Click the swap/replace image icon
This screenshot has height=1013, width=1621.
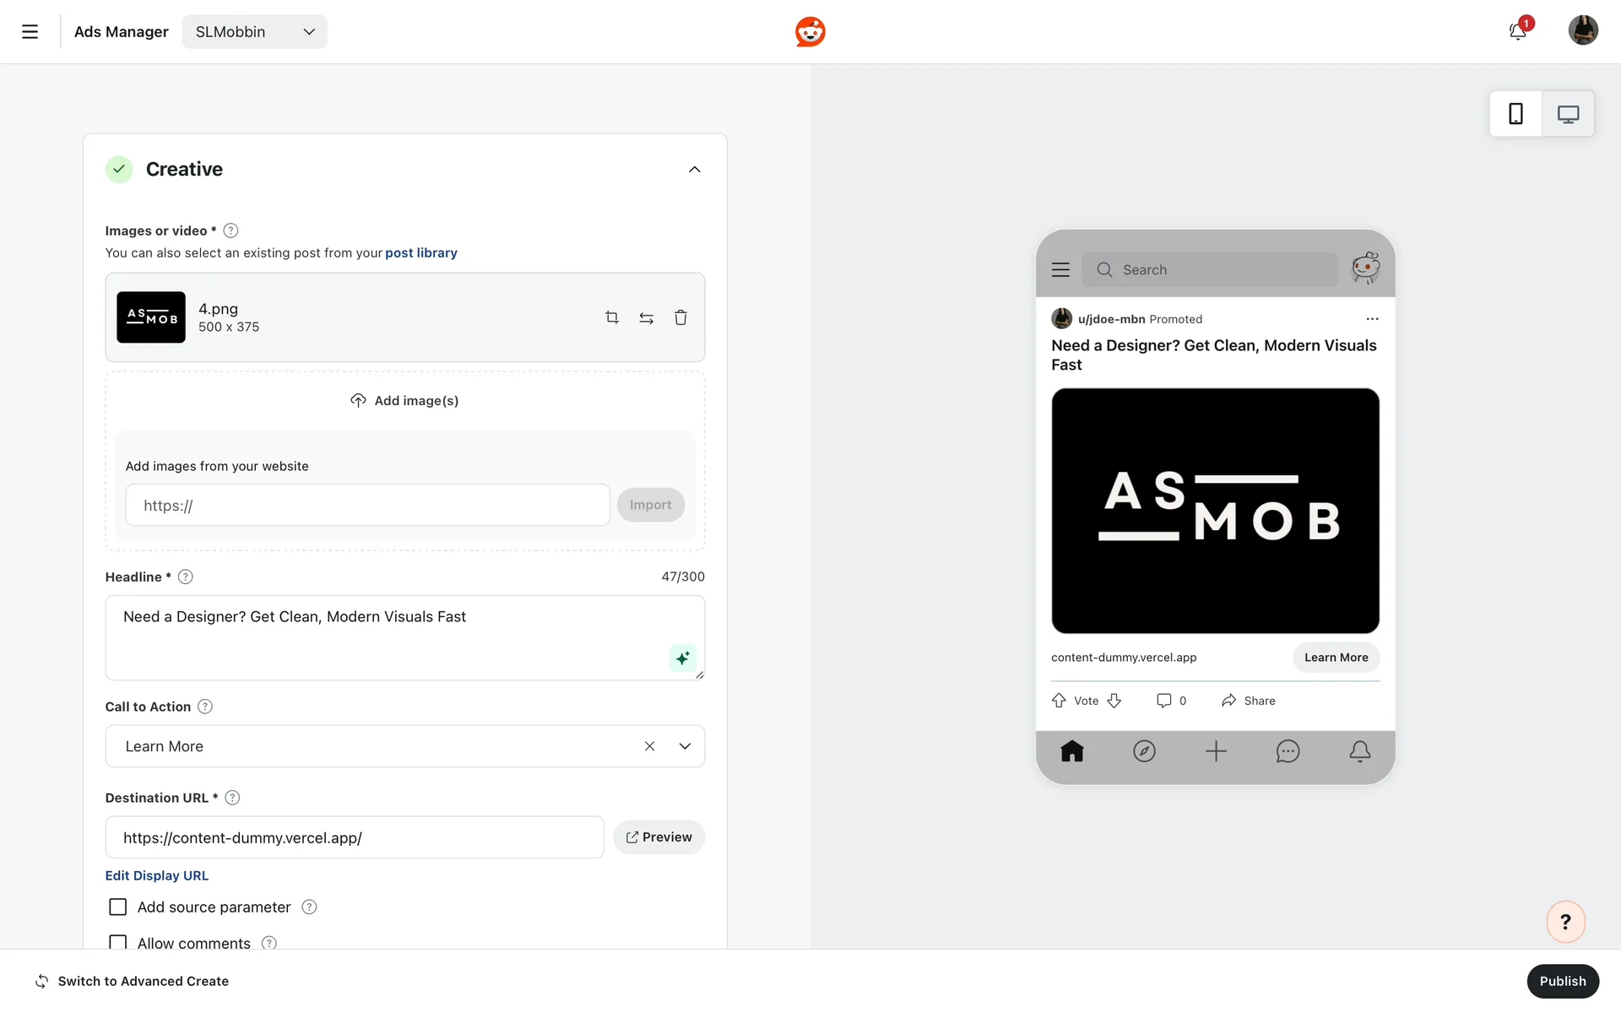(x=646, y=317)
